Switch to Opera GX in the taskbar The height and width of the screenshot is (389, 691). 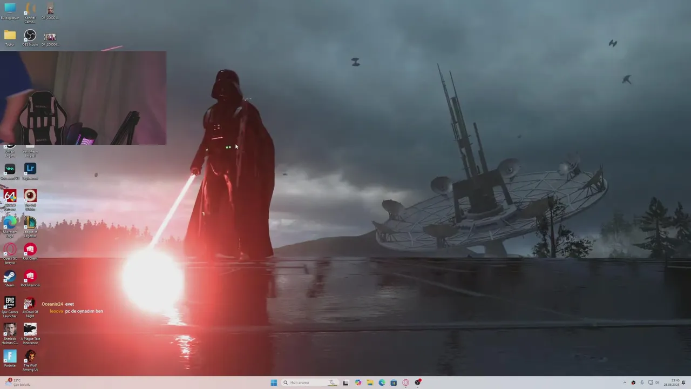405,383
